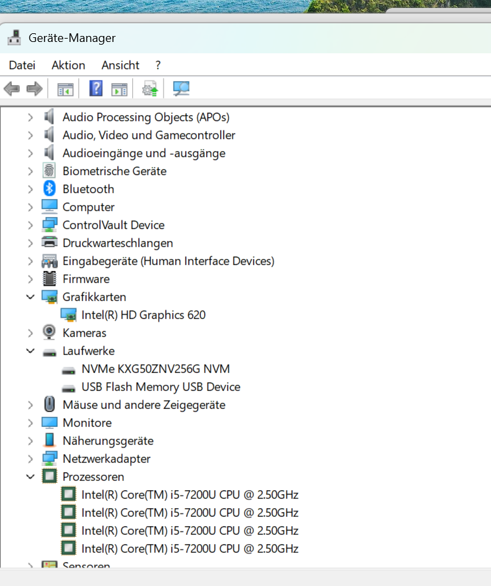This screenshot has width=491, height=586.
Task: Select the first Intel Core i5-7200U entry
Action: (190, 495)
